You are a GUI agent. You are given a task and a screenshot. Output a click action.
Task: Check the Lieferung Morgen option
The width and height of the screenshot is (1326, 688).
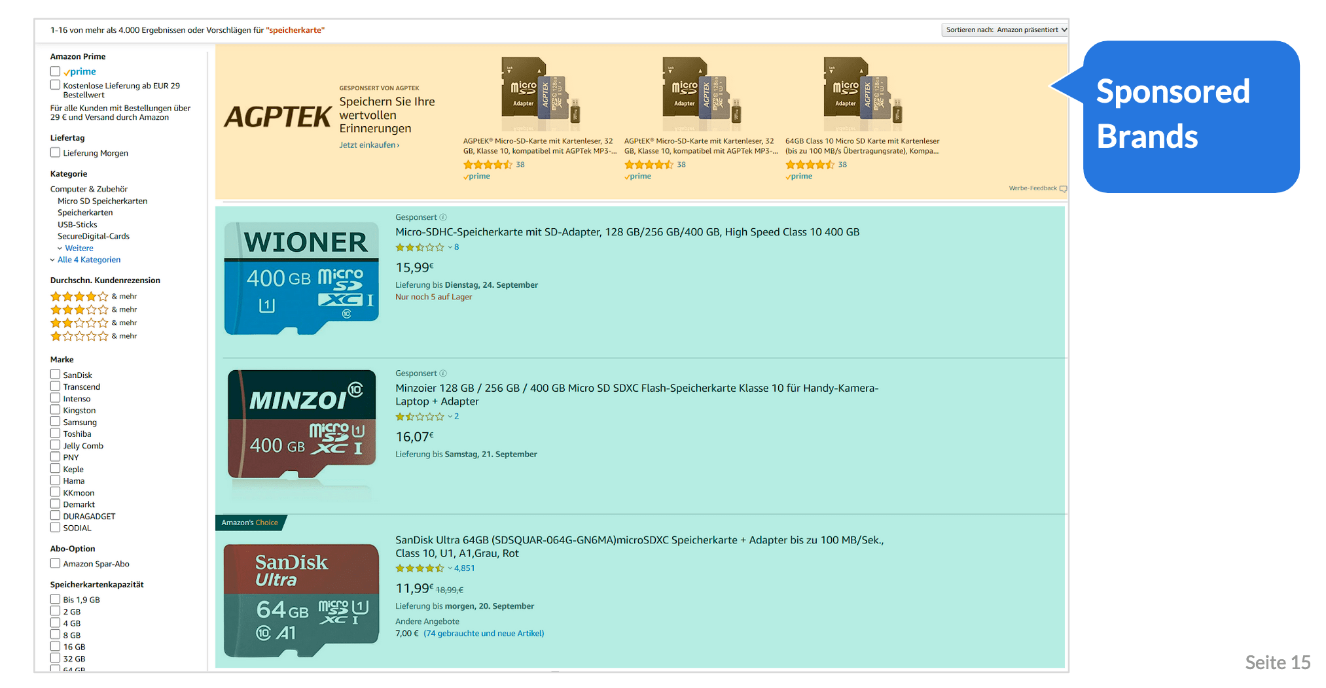point(55,152)
